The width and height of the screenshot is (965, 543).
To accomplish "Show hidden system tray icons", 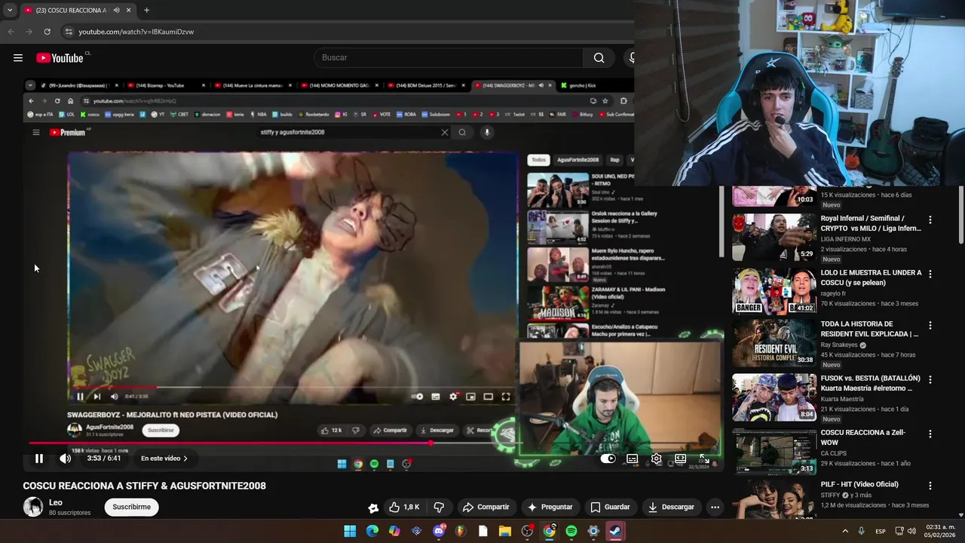I will 844,531.
